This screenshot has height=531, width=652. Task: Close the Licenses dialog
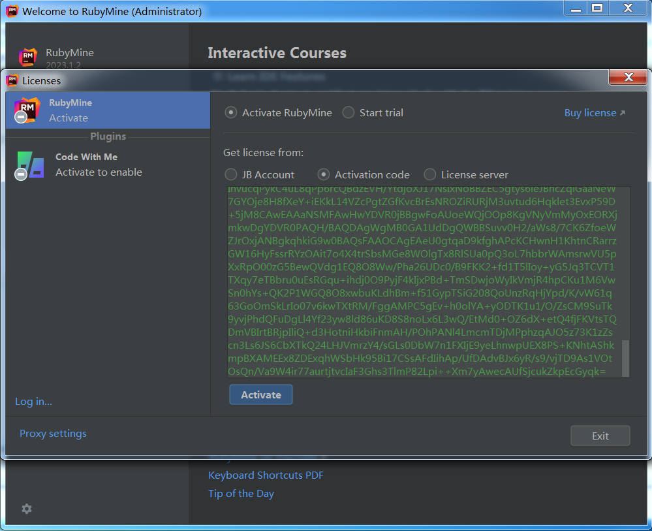click(x=629, y=77)
